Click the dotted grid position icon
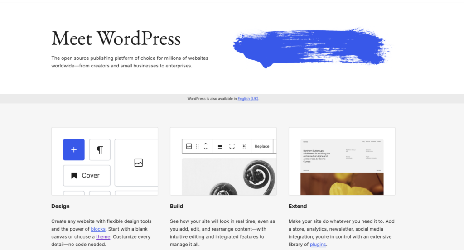This screenshot has height=250, width=464. (x=244, y=146)
